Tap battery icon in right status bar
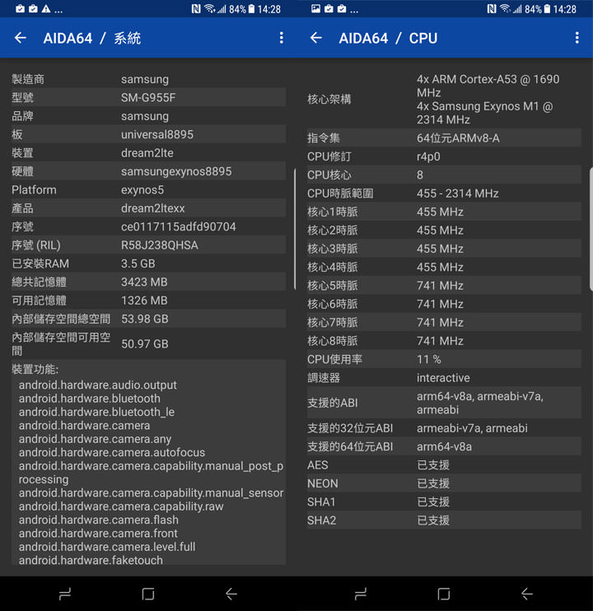 point(547,9)
